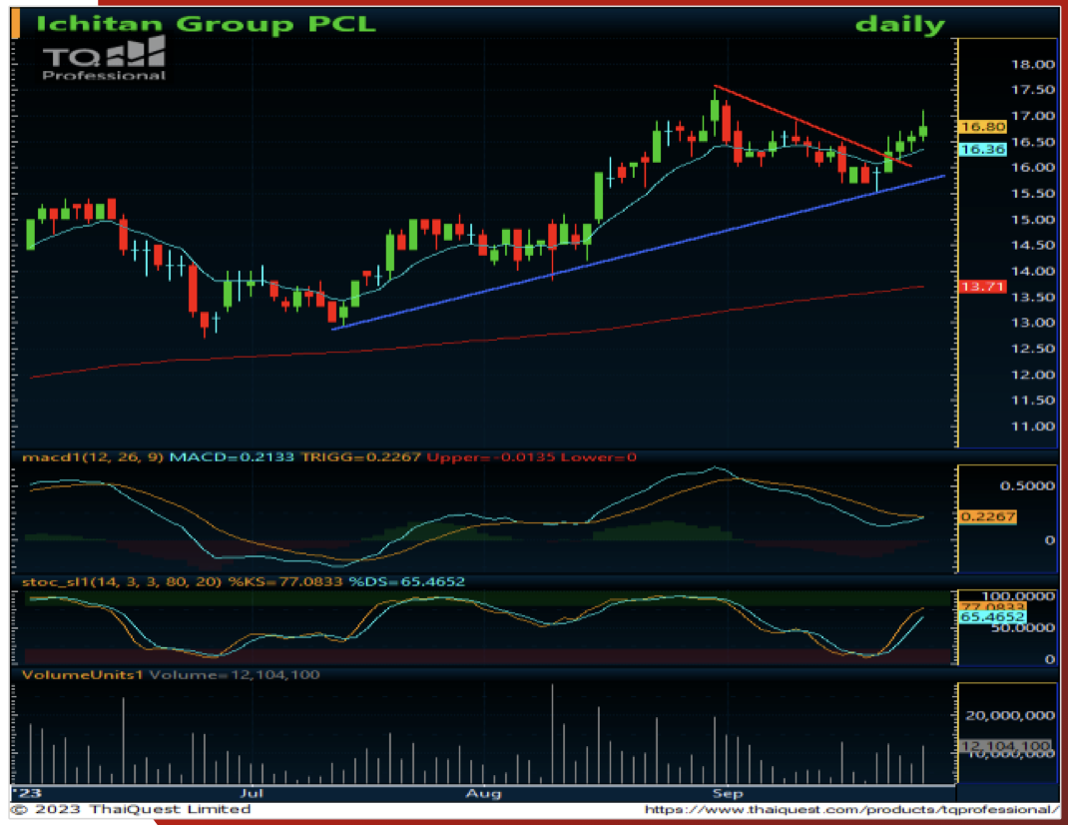Click the %DS=65.4652 value
This screenshot has width=1068, height=825.
(406, 582)
